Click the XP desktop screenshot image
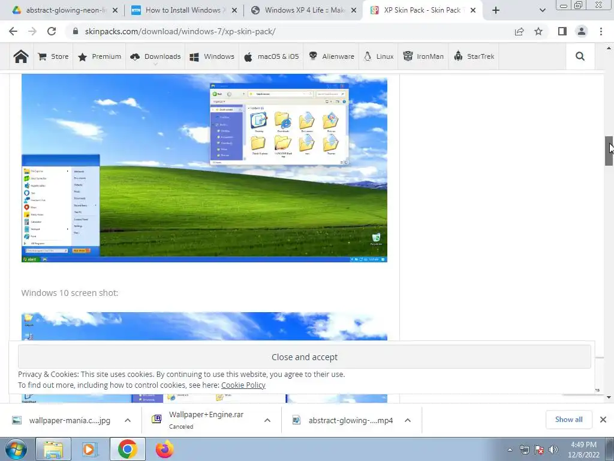This screenshot has height=461, width=614. (x=204, y=168)
